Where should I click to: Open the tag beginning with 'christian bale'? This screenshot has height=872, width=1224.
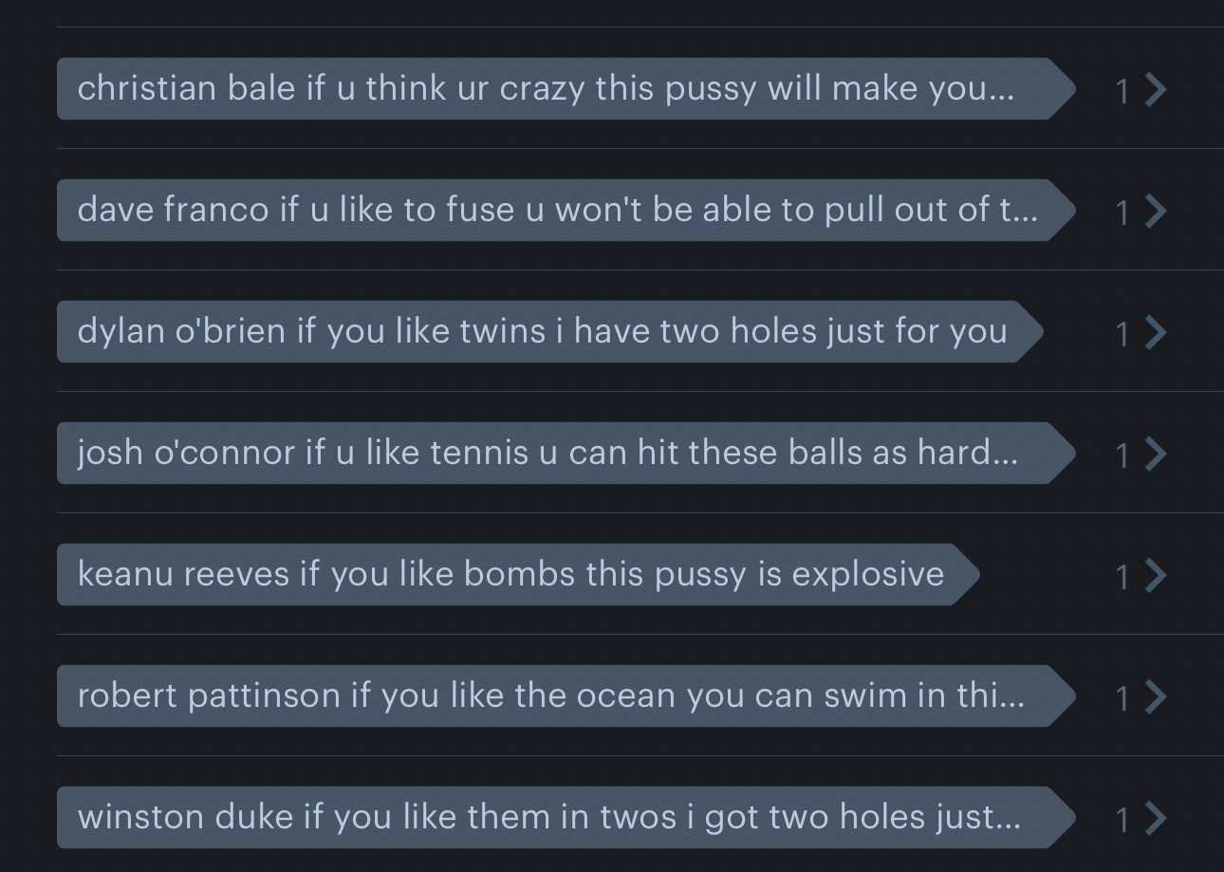click(566, 89)
